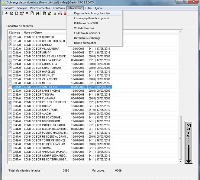Open the Relatórios menu
200x180 pixels.
coord(58,8)
